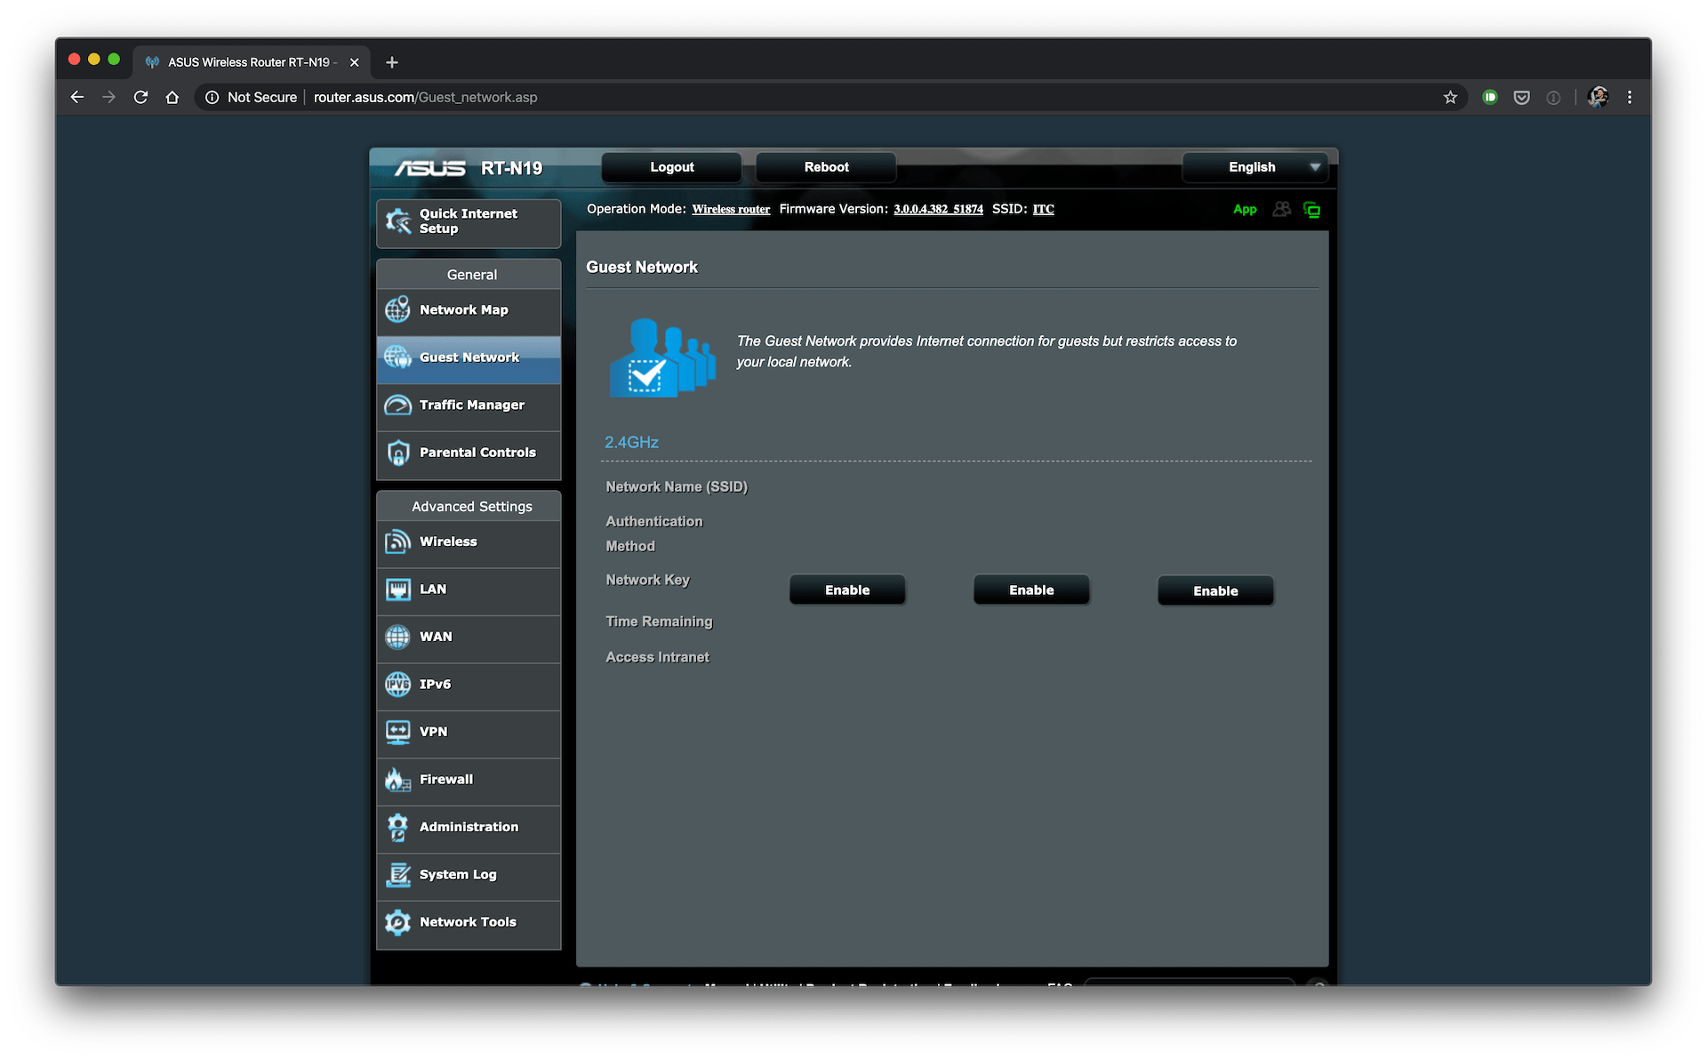
Task: Open a new browser tab
Action: tap(392, 62)
